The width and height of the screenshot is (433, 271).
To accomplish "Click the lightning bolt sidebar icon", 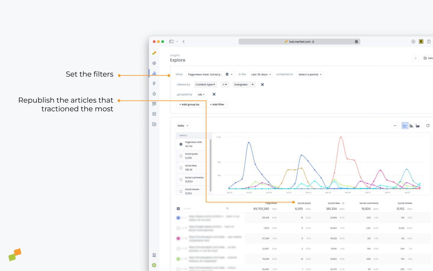I will pos(154,83).
